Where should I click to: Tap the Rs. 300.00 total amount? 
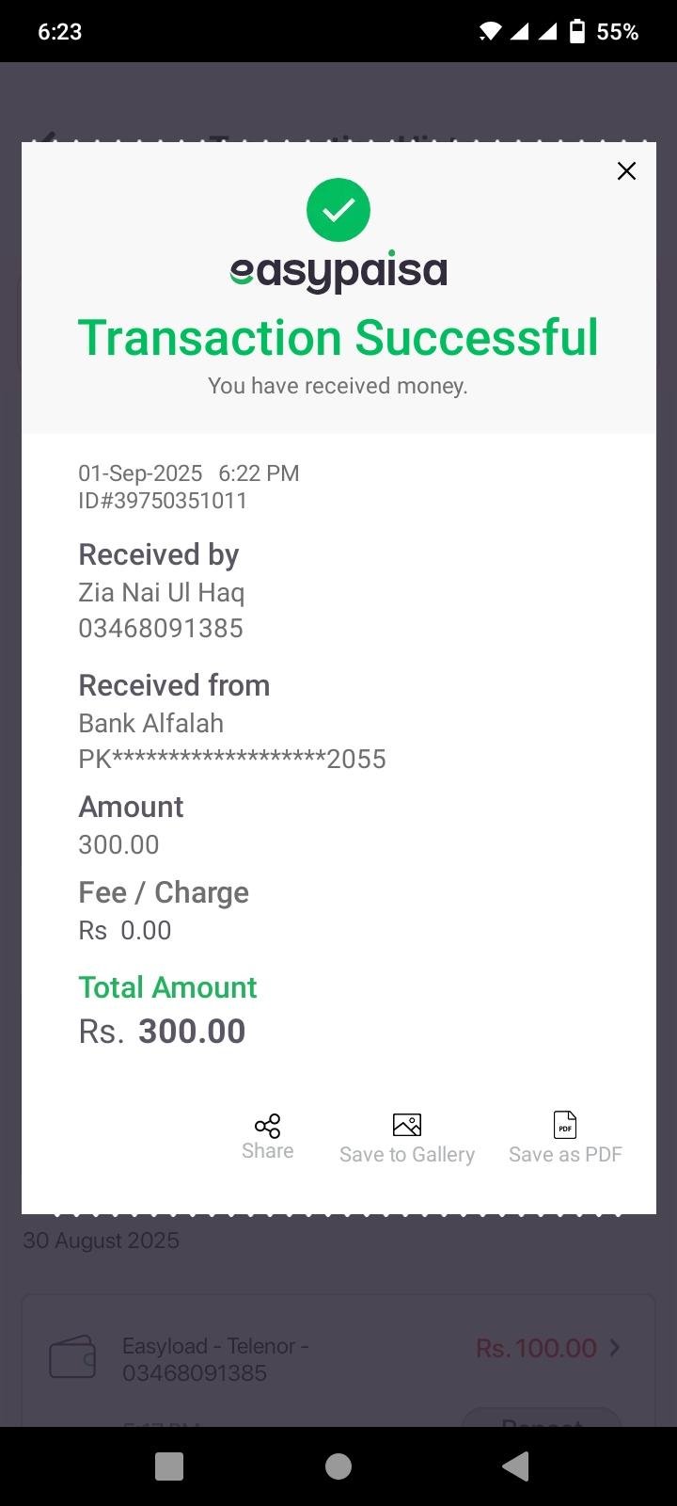point(163,1032)
